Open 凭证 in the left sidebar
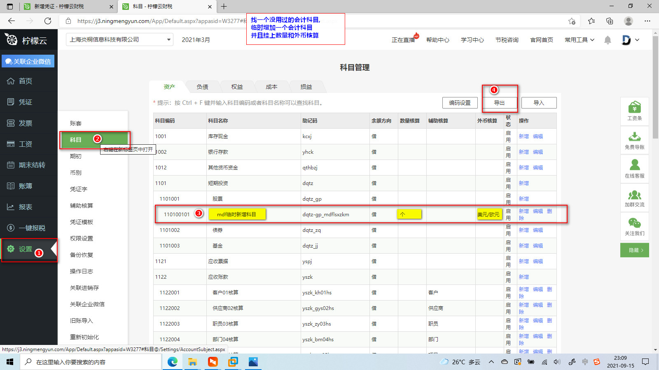 (x=25, y=102)
